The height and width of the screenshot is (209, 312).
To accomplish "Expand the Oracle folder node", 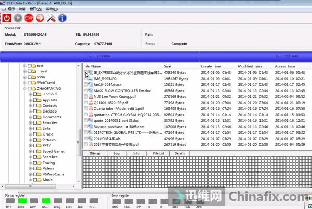I will click(x=31, y=134).
